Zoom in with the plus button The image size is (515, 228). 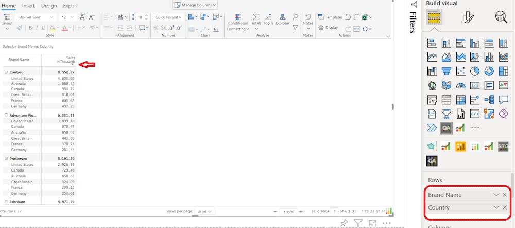301,212
